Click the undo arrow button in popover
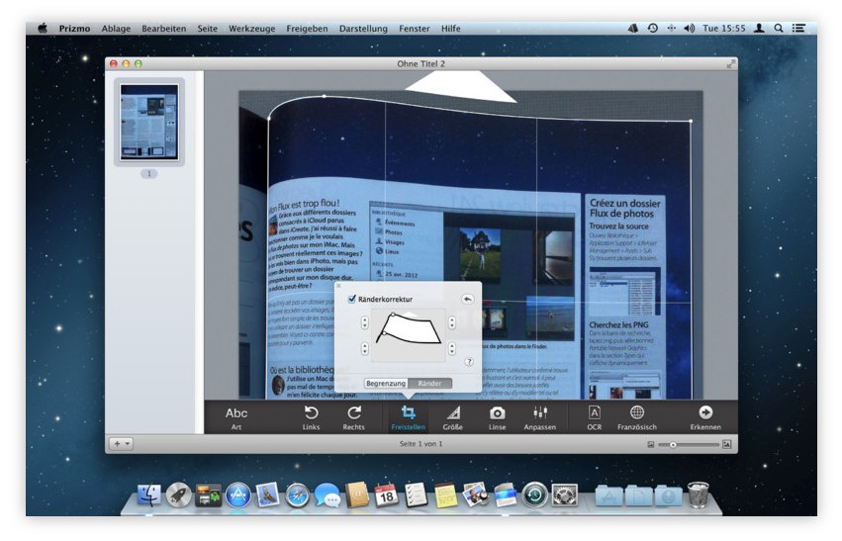The width and height of the screenshot is (842, 541). tap(467, 299)
